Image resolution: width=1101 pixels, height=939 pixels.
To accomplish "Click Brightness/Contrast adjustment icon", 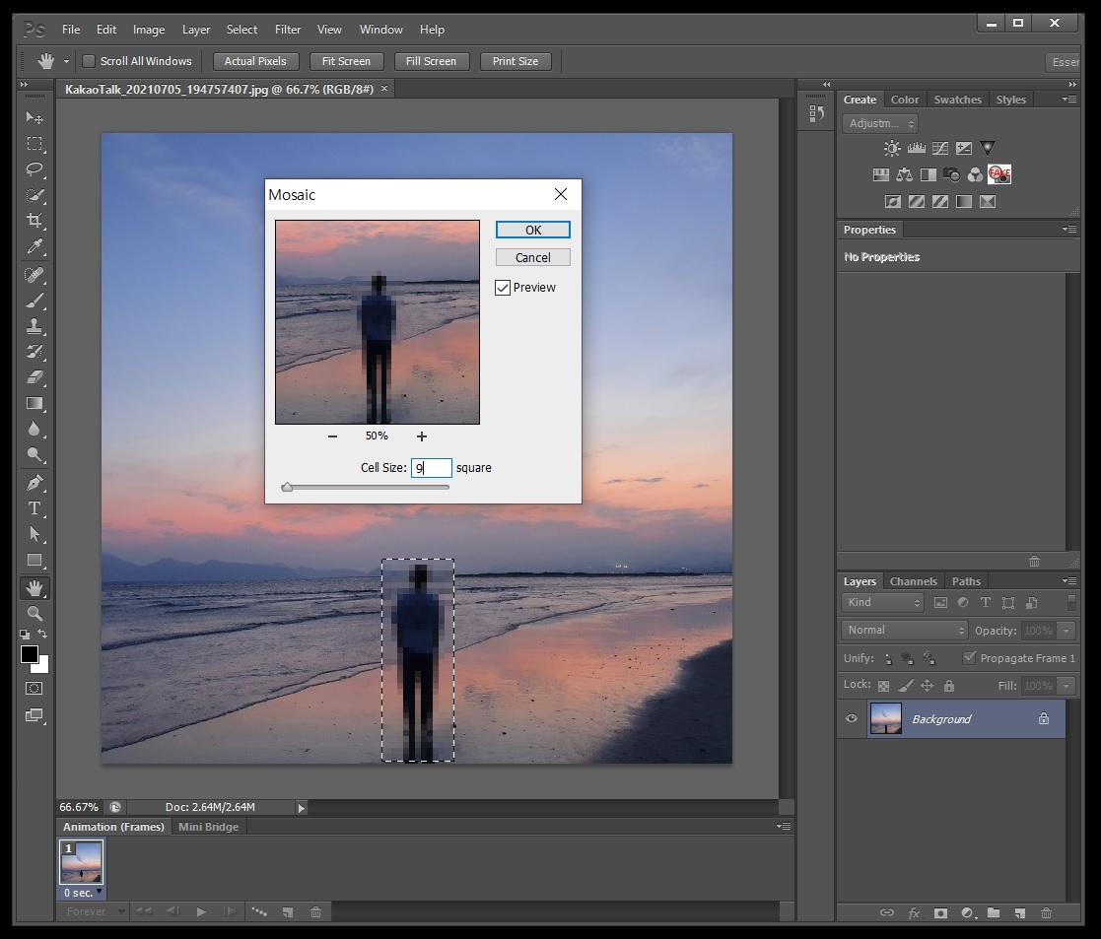I will pos(892,149).
